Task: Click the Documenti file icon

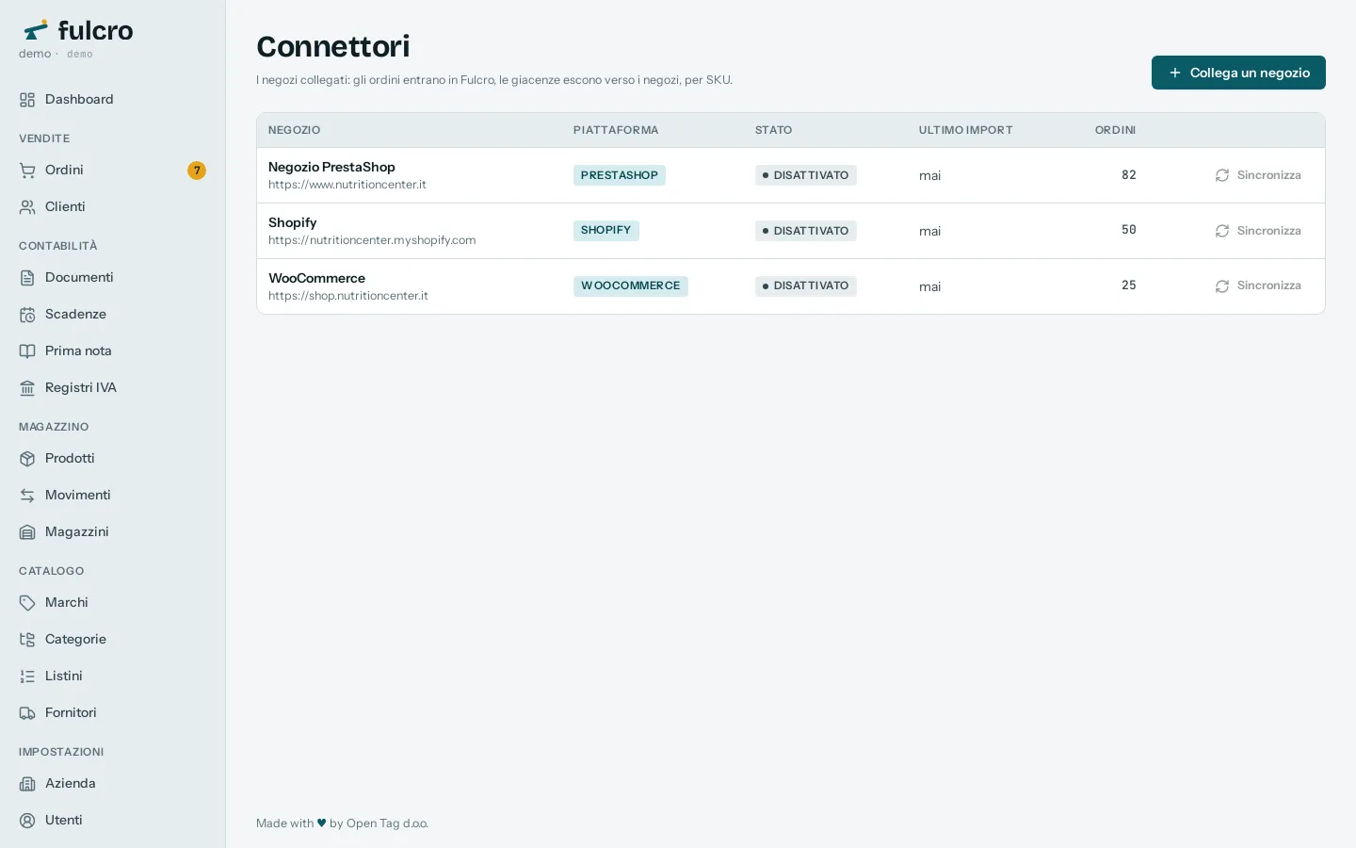Action: coord(27,278)
